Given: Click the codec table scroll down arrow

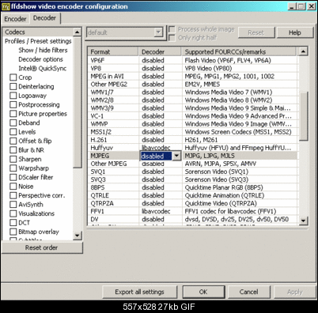Looking at the screenshot, I should (303, 221).
